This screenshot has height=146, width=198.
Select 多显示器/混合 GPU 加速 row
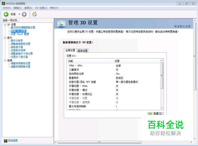point(114,82)
